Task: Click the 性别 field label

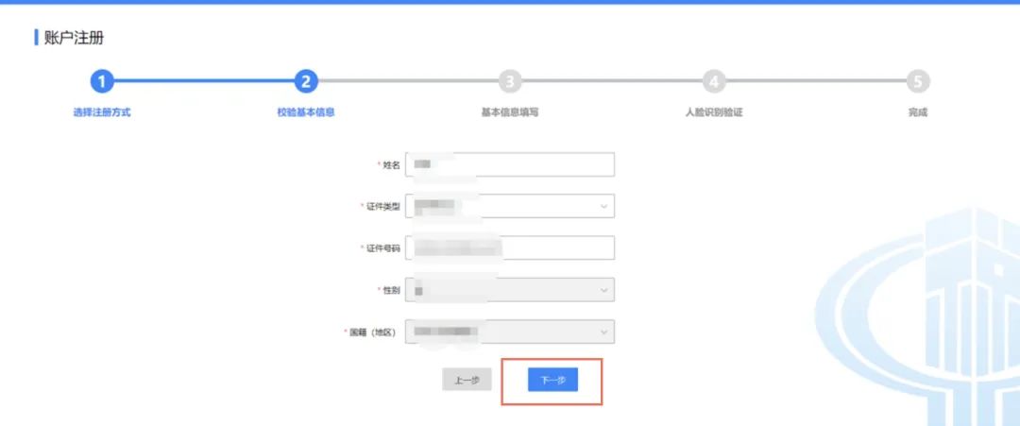Action: pos(392,290)
